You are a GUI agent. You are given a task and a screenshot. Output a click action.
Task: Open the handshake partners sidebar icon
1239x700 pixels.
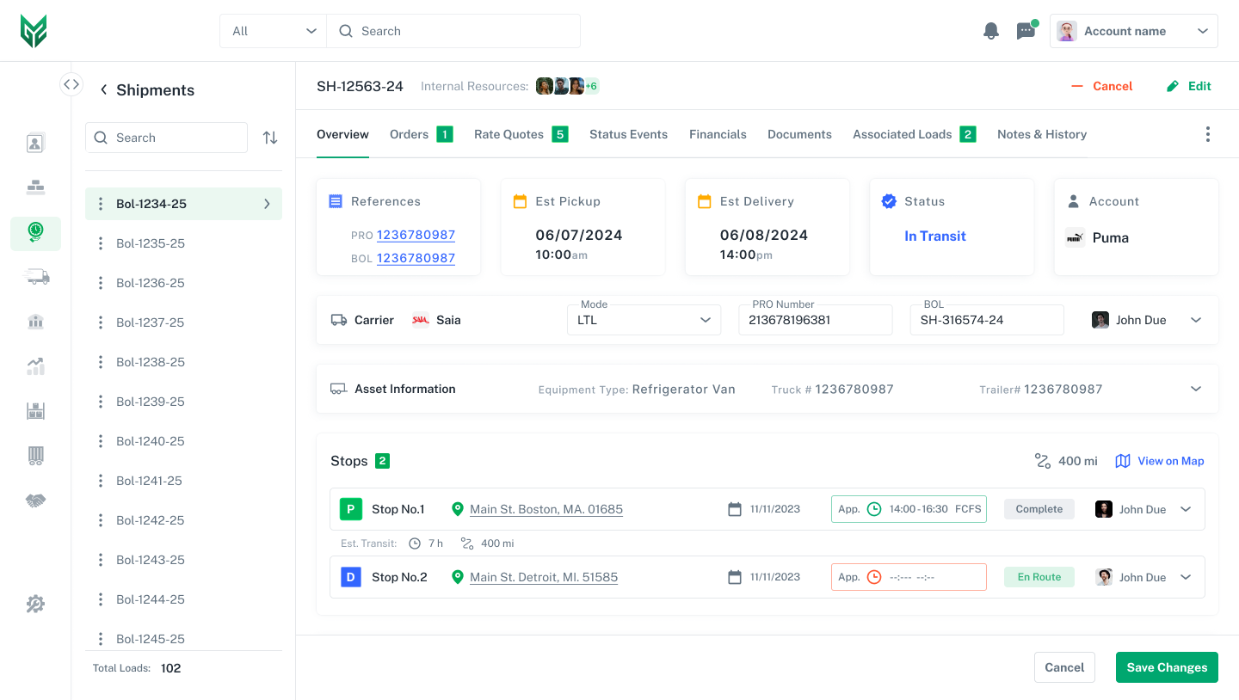35,500
